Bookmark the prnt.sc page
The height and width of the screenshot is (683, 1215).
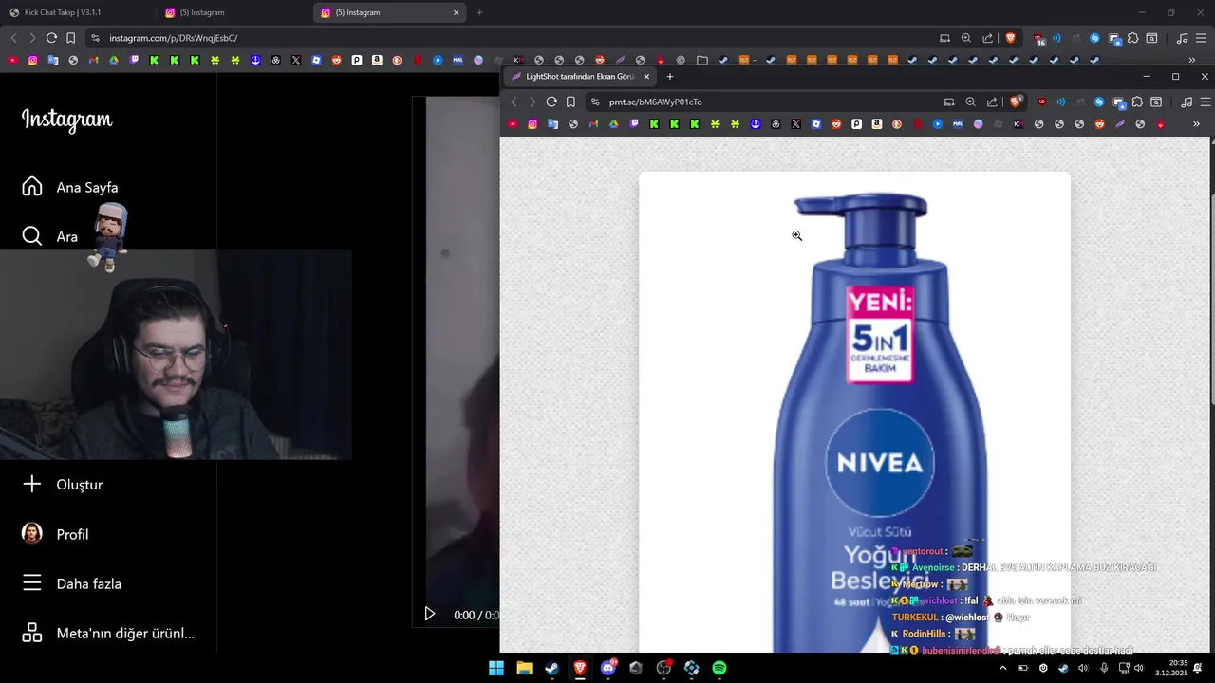click(570, 102)
